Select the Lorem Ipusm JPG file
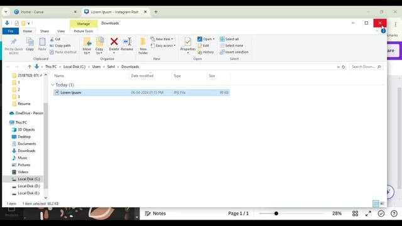 (x=141, y=92)
